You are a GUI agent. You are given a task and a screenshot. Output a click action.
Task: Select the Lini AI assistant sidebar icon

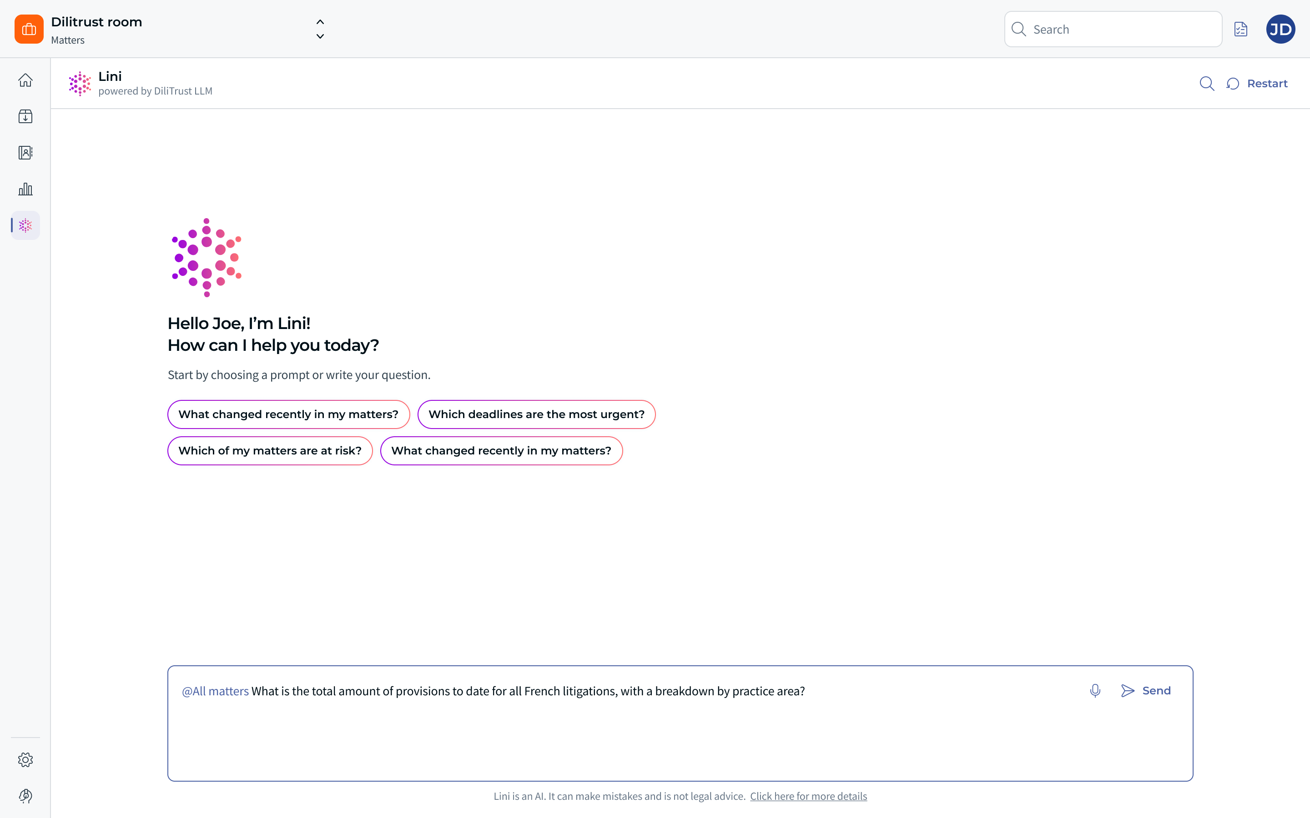click(x=25, y=225)
